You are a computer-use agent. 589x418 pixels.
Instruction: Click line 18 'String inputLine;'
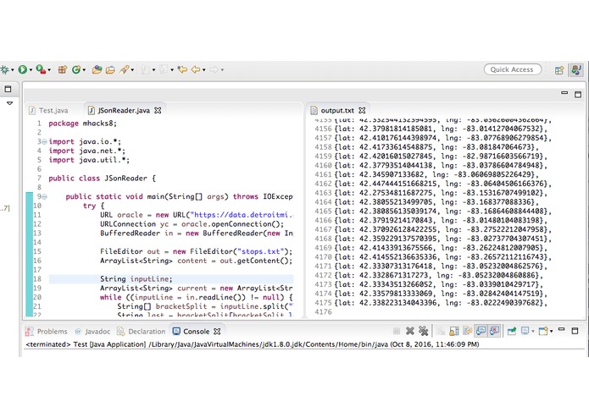(x=136, y=279)
